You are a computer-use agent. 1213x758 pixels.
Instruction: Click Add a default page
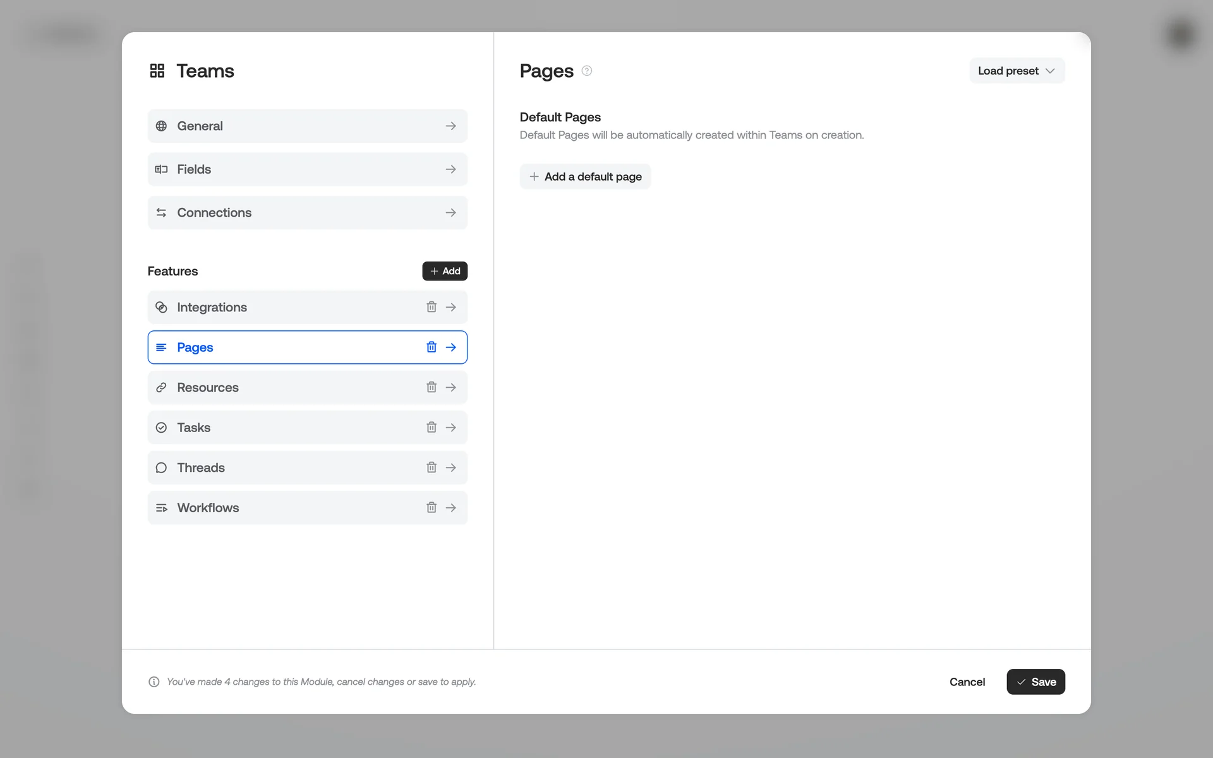click(585, 176)
